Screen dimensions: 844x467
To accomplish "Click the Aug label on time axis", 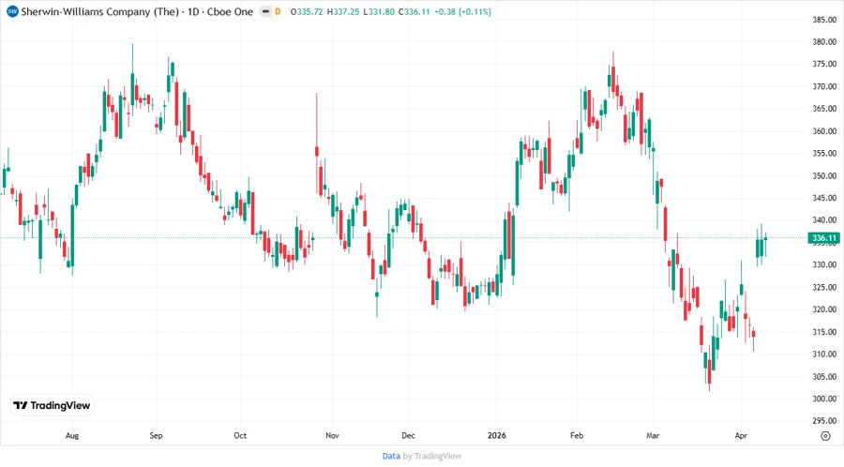I will click(72, 435).
